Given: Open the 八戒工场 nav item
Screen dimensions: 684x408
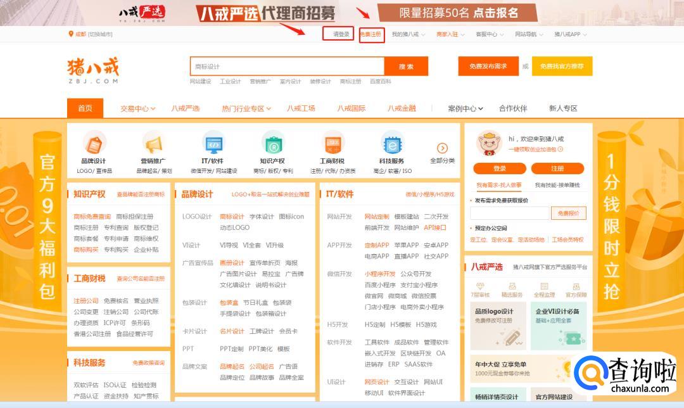Looking at the screenshot, I should (x=301, y=109).
